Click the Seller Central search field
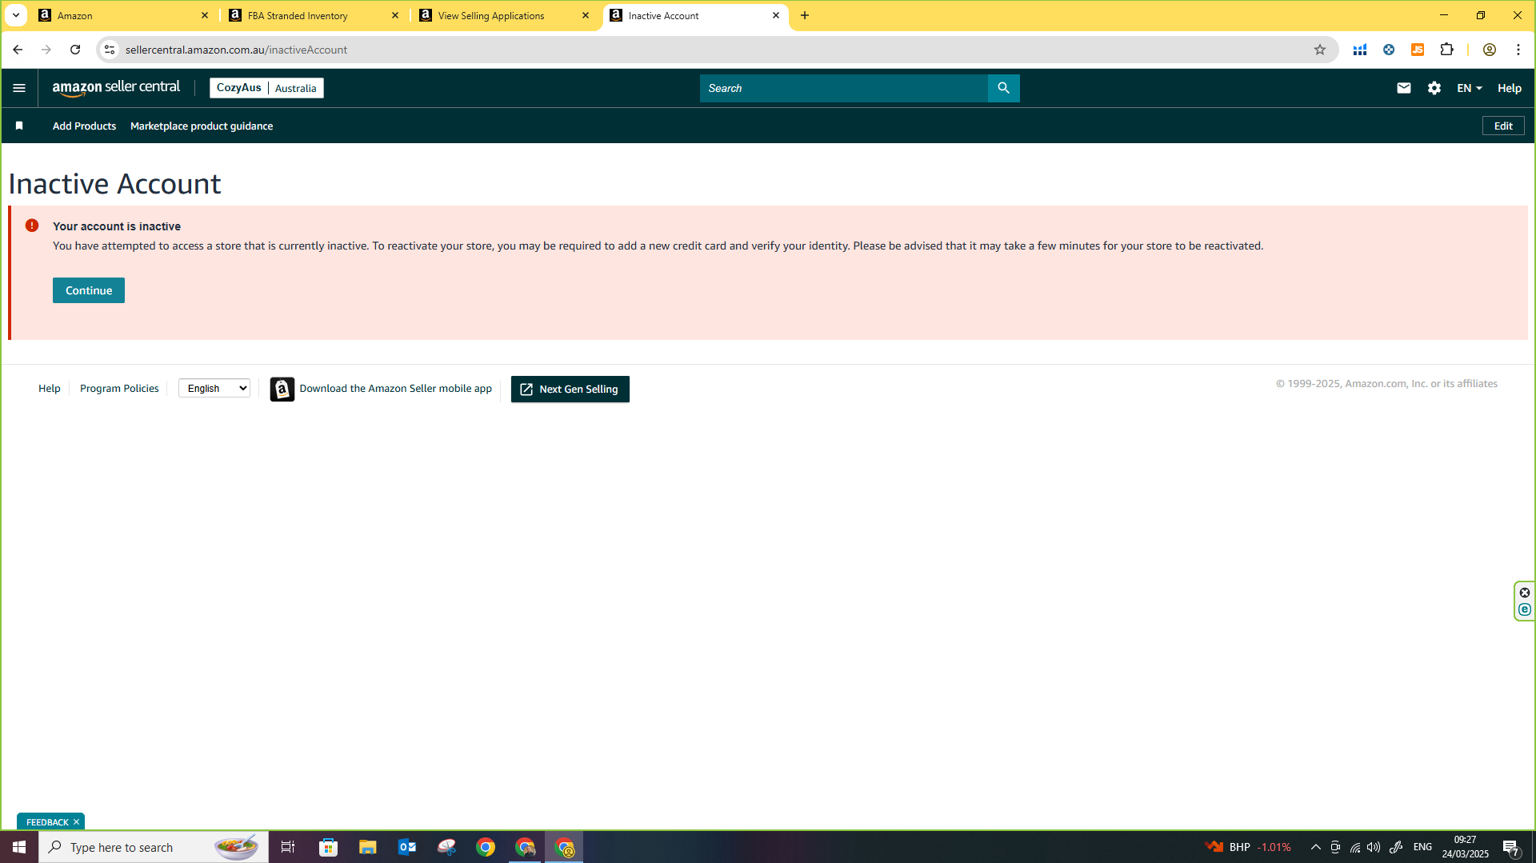1536x863 pixels. click(x=844, y=88)
